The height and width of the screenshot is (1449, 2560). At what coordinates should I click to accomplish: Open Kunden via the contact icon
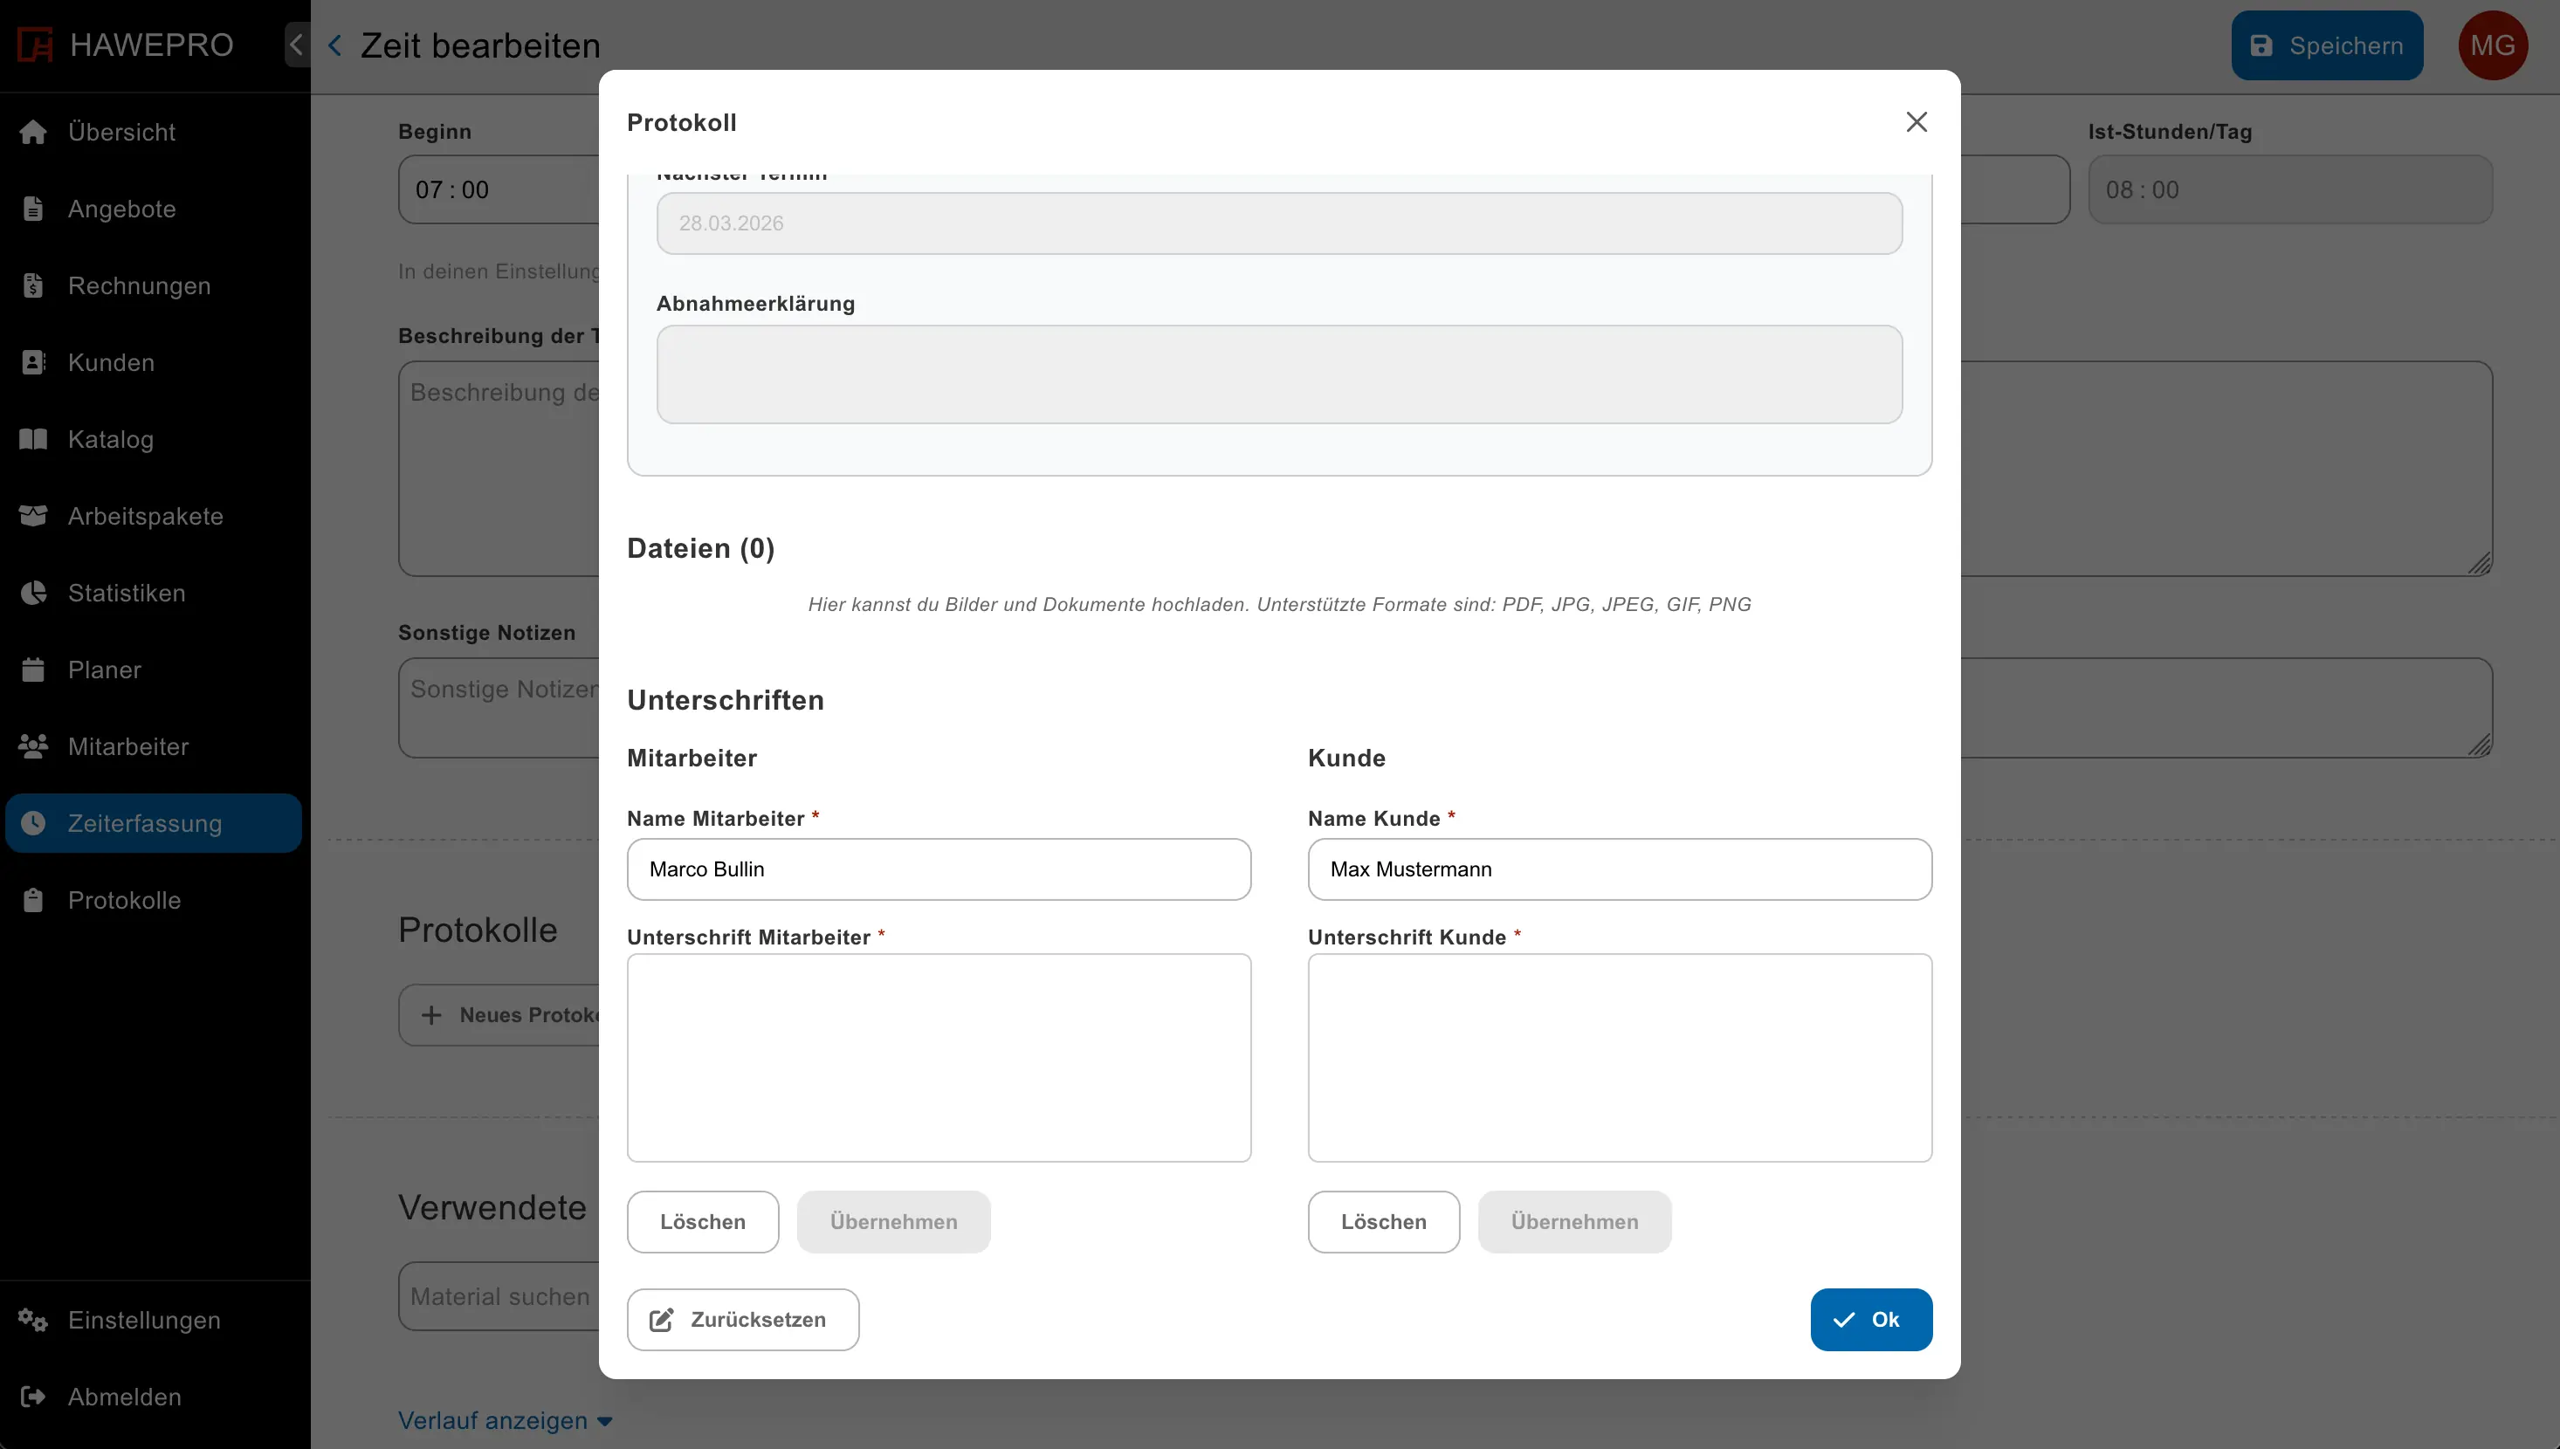33,362
